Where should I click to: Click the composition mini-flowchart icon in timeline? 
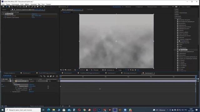click(x=41, y=76)
